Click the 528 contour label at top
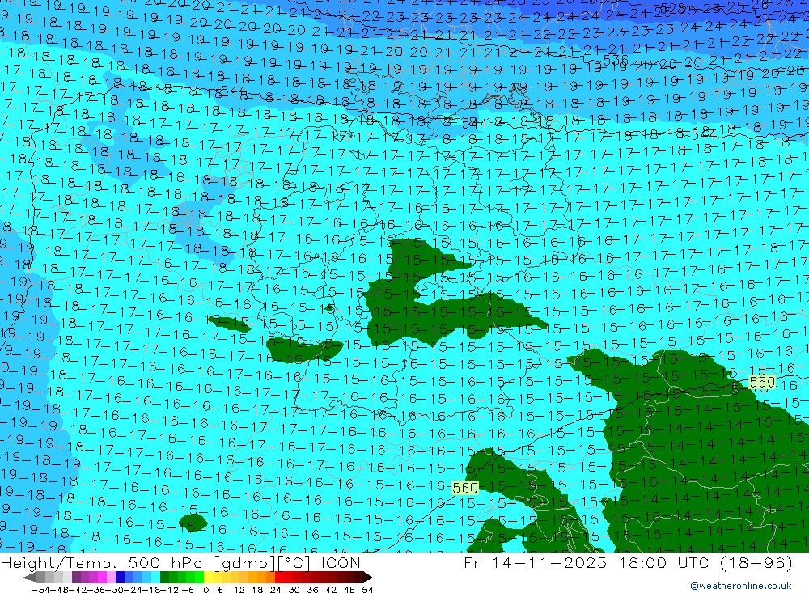Viewport: 809px width, 593px height. [x=672, y=9]
